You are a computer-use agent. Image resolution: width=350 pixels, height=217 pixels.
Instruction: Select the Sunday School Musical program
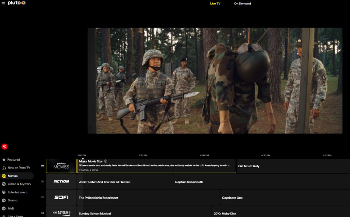[144, 211]
